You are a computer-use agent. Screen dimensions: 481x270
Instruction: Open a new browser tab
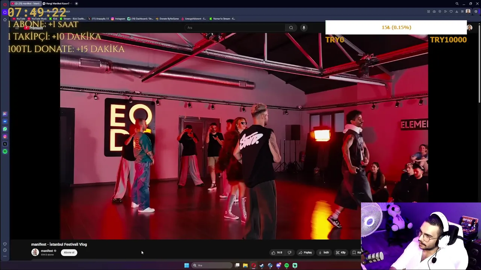pyautogui.click(x=76, y=3)
